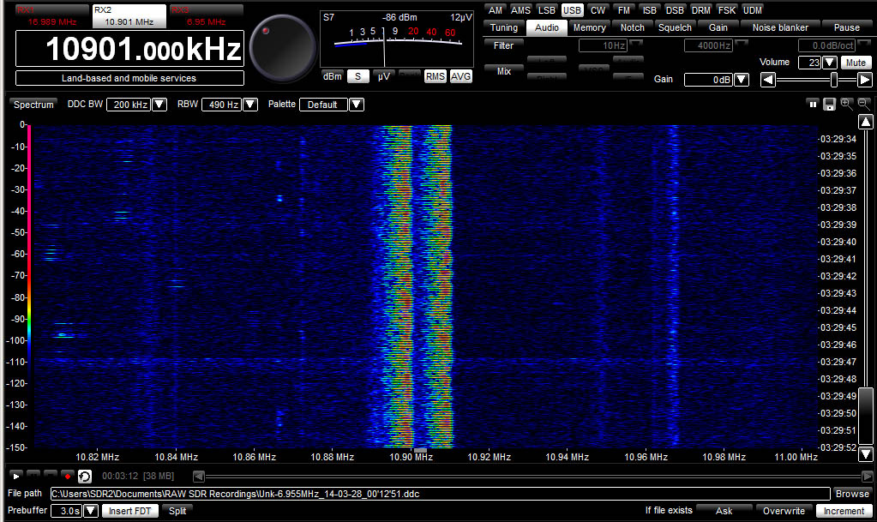
Task: Toggle the loop playback icon
Action: 85,476
